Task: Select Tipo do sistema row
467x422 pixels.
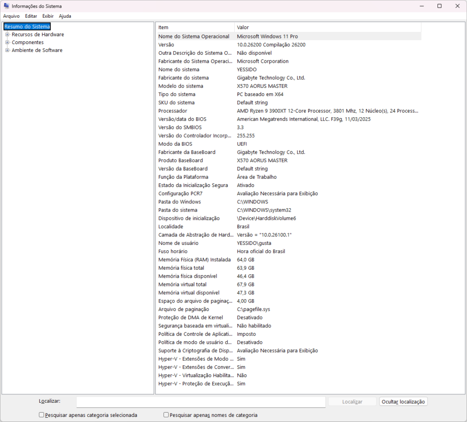Action: [289, 94]
